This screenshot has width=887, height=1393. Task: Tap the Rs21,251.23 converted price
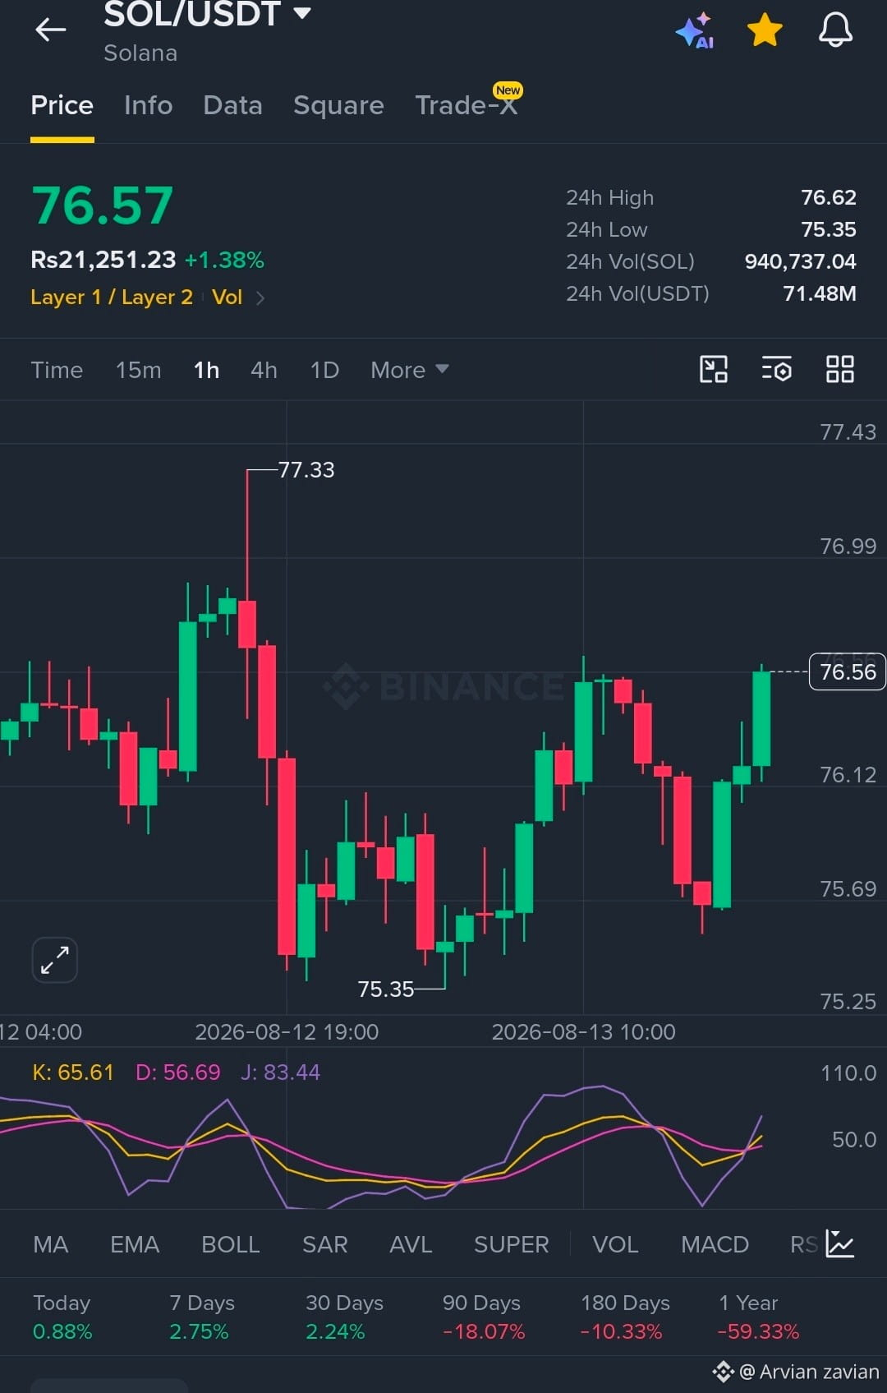pyautogui.click(x=103, y=260)
